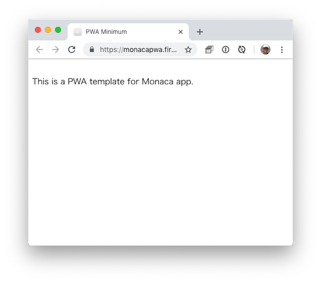Click the browser back arrow

[39, 49]
